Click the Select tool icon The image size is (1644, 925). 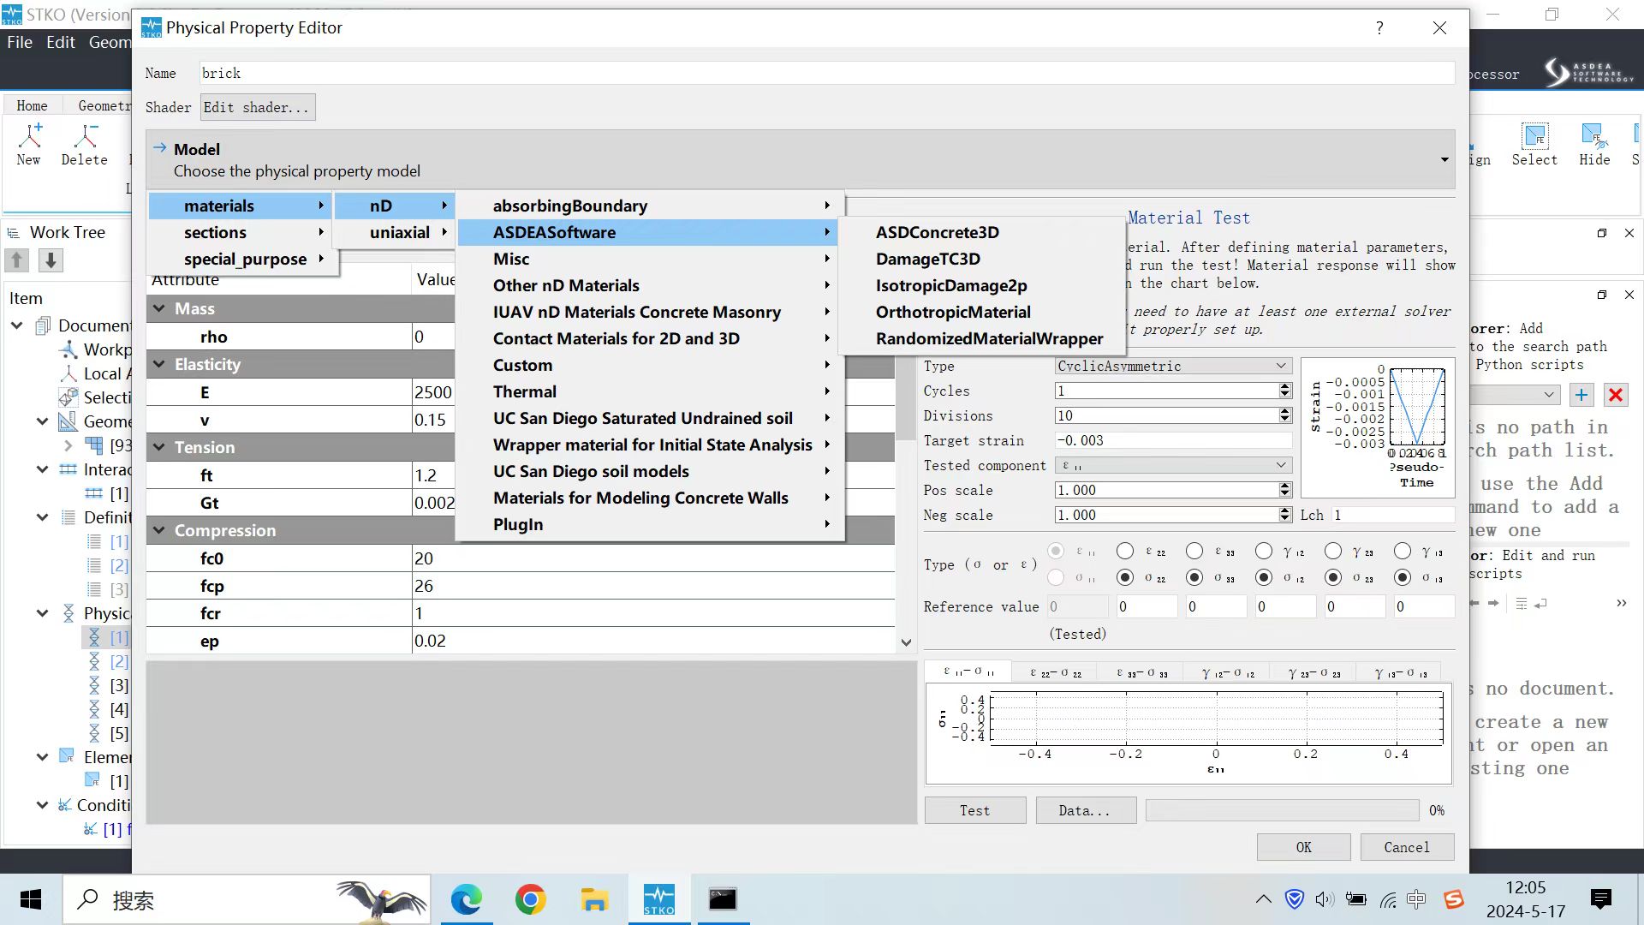pos(1534,137)
